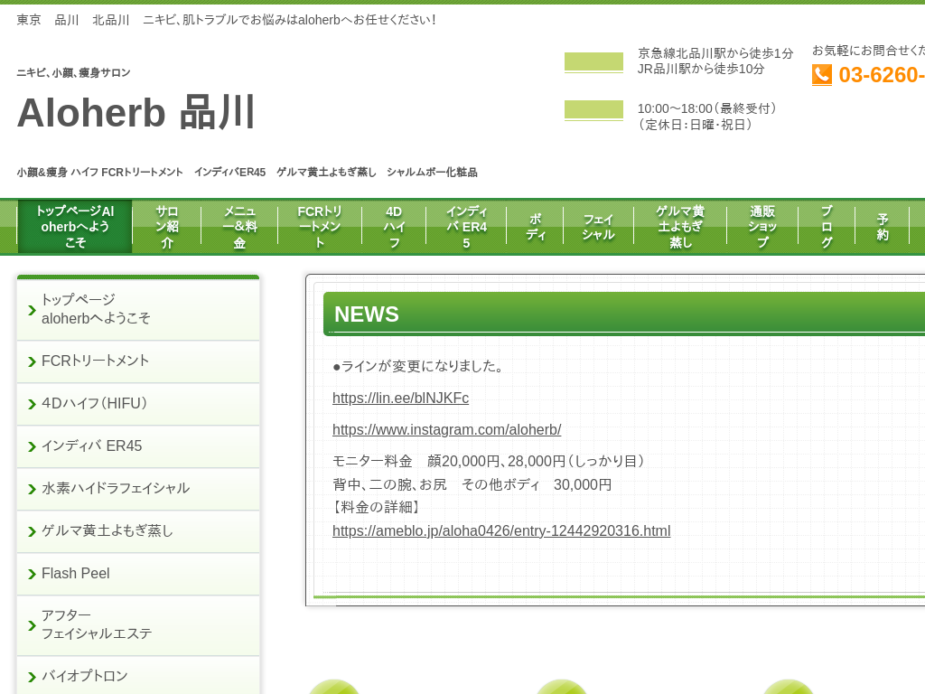Click chevron beside インディバ ER45 sidebar item
The image size is (925, 694).
pyautogui.click(x=32, y=446)
